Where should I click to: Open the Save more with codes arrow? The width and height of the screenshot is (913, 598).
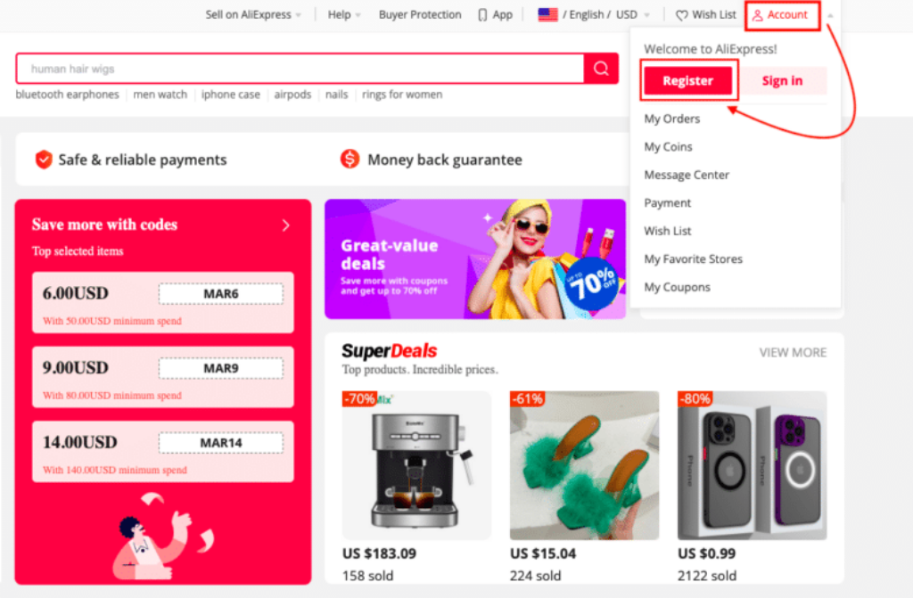point(286,225)
